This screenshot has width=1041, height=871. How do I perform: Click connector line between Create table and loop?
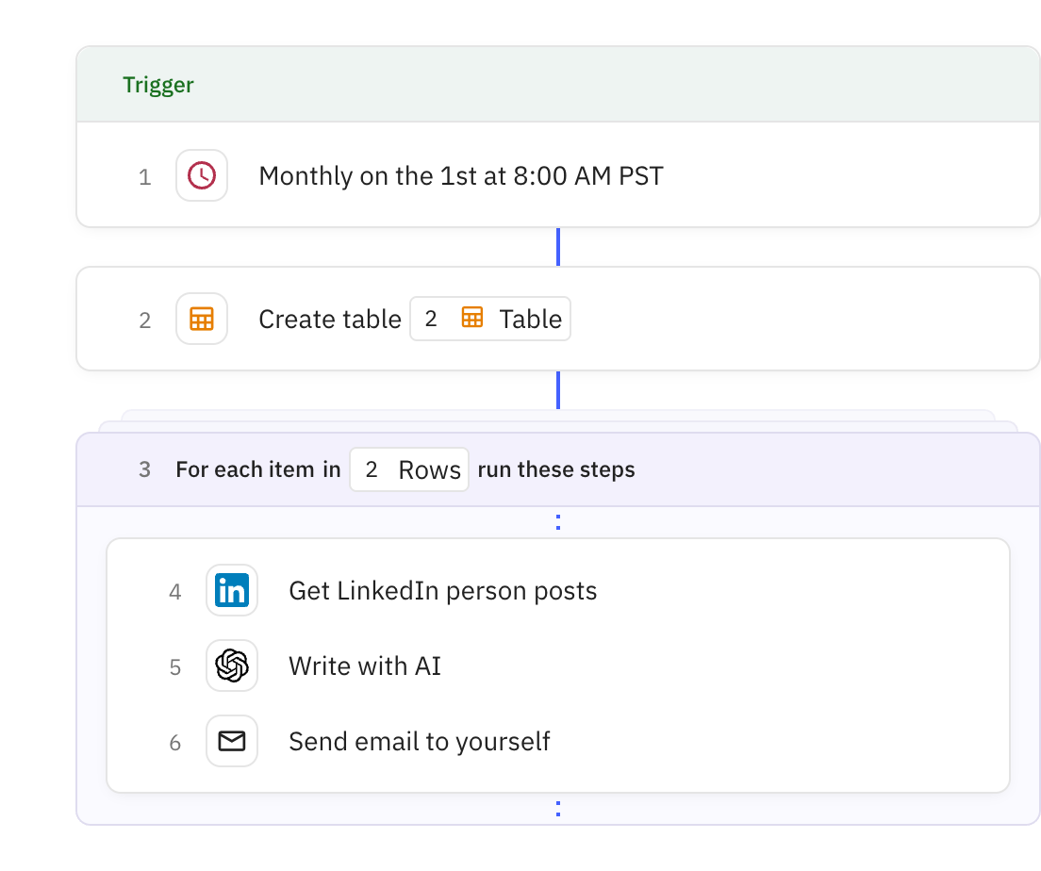click(x=558, y=390)
